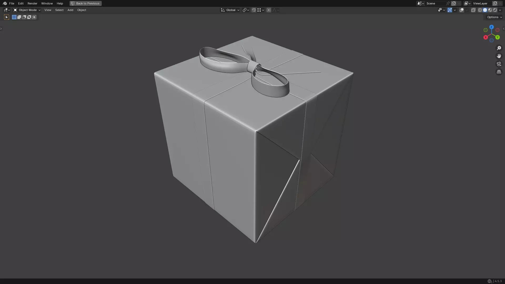Open the shading options dropdown arrow

500,10
